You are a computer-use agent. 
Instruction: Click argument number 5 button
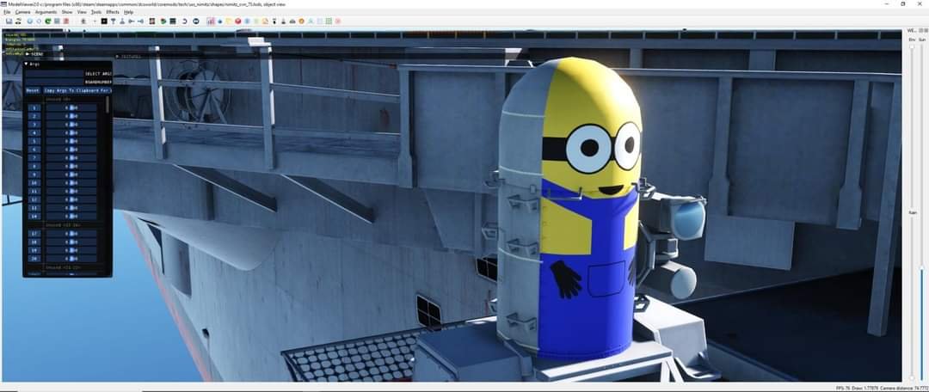click(x=34, y=141)
